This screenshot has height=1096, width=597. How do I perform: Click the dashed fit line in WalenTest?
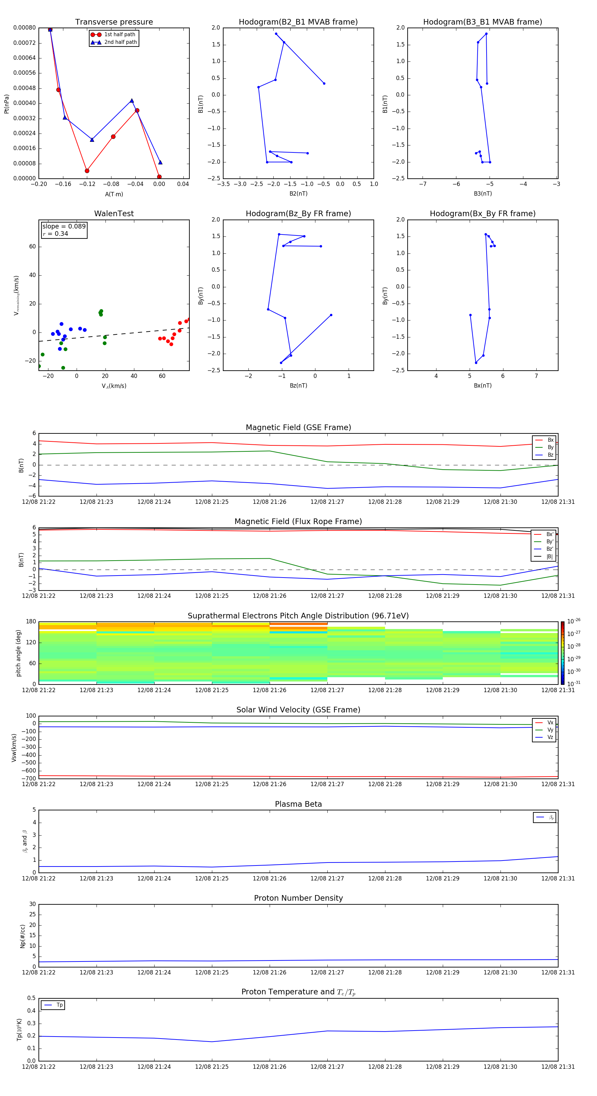pos(114,334)
